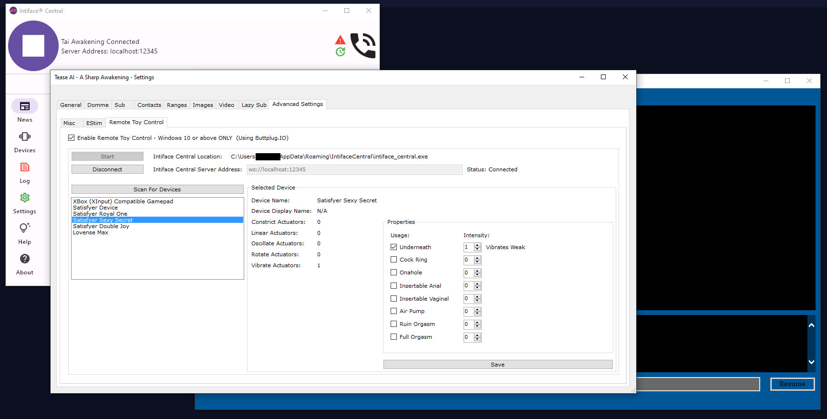Select the Advanced Settings tab
This screenshot has width=827, height=419.
[x=298, y=104]
